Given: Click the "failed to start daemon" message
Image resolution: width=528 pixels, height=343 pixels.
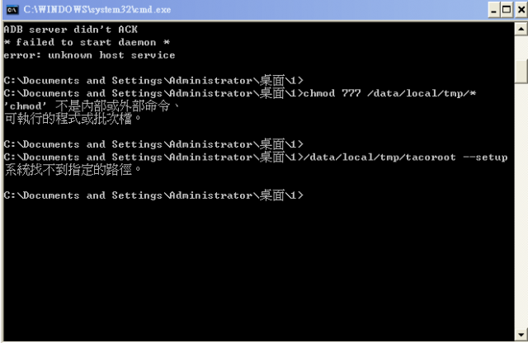Looking at the screenshot, I should point(86,42).
